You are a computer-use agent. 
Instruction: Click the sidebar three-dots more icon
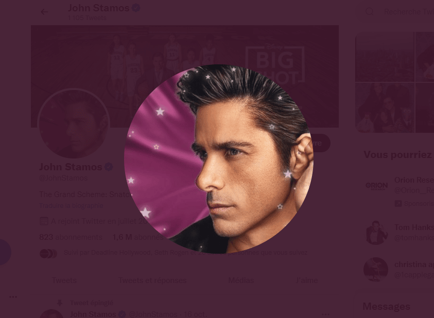click(13, 297)
